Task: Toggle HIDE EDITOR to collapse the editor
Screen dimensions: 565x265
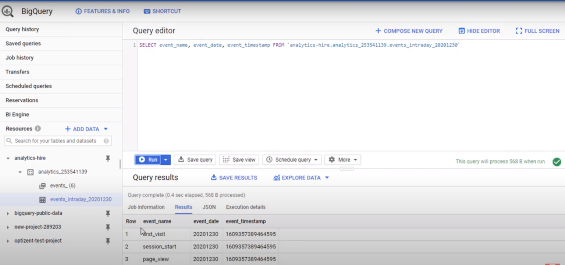Action: 479,31
